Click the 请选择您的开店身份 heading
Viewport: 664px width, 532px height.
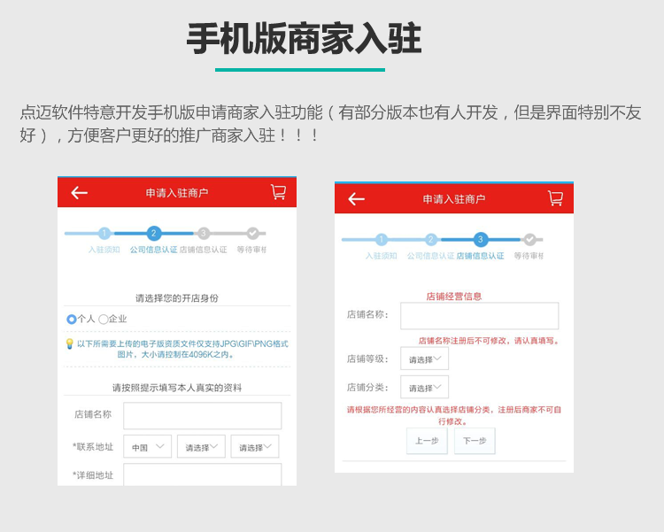pos(177,297)
